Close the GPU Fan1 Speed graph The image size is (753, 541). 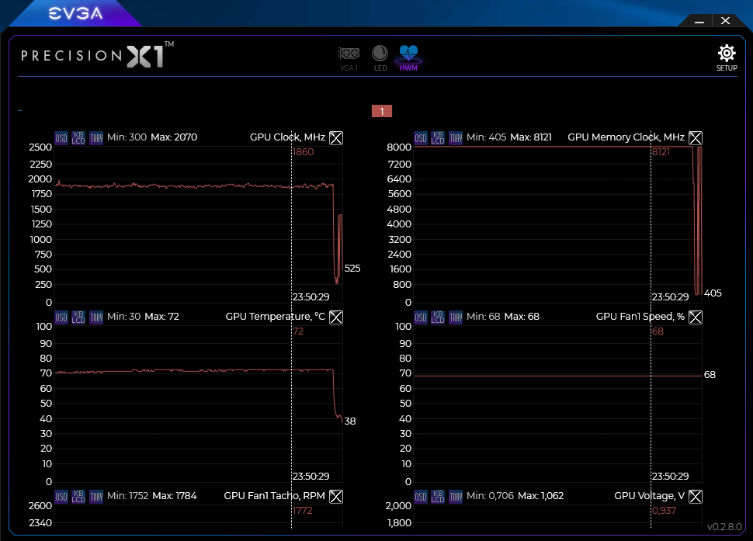coord(696,317)
